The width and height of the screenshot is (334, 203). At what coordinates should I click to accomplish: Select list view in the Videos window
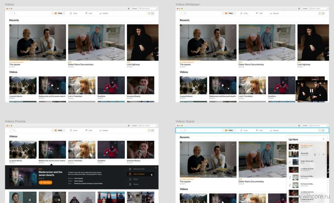pos(149,13)
